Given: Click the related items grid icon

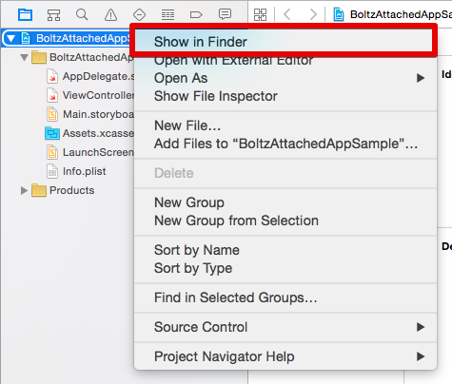Looking at the screenshot, I should tap(260, 14).
